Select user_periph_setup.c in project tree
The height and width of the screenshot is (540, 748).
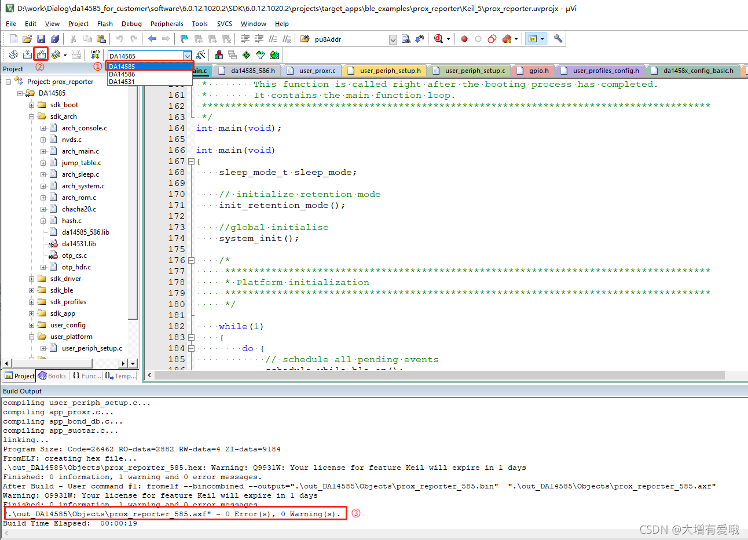point(91,348)
